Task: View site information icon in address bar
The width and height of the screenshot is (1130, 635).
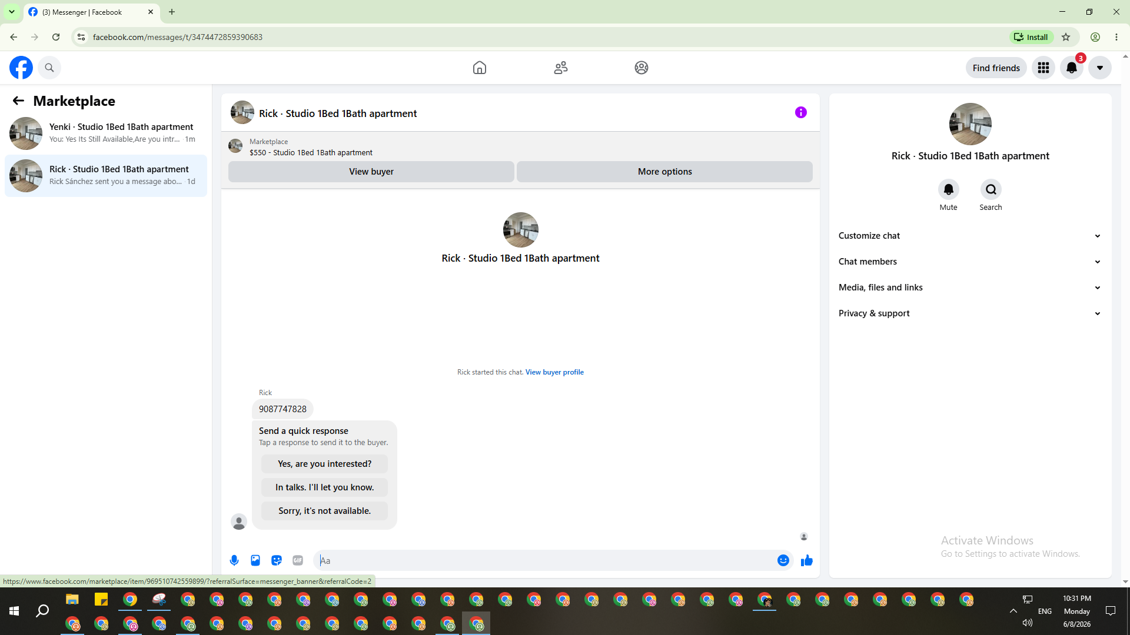Action: [81, 37]
